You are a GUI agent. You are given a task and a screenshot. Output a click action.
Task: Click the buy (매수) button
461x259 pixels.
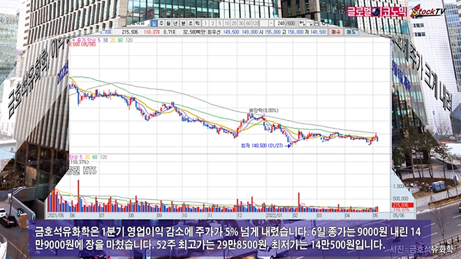(x=335, y=31)
